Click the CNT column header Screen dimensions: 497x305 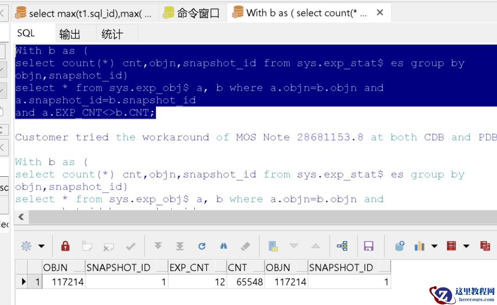pos(246,267)
